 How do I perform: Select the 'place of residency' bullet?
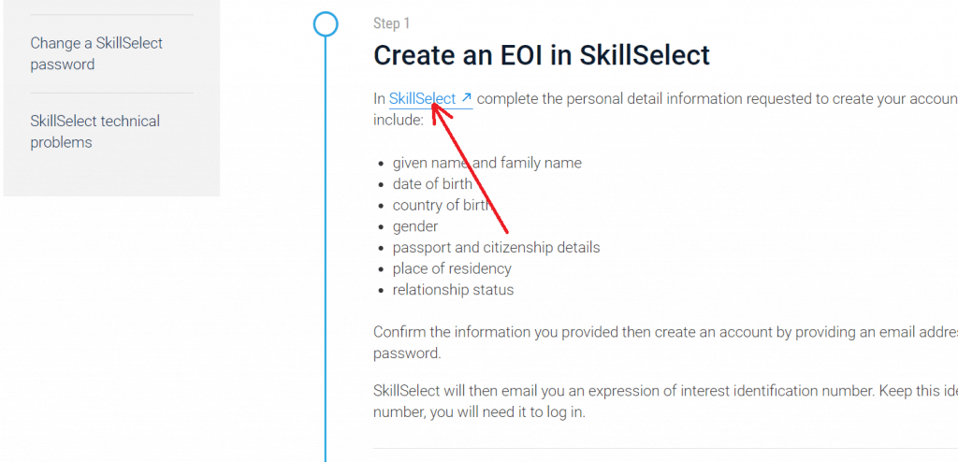point(452,268)
